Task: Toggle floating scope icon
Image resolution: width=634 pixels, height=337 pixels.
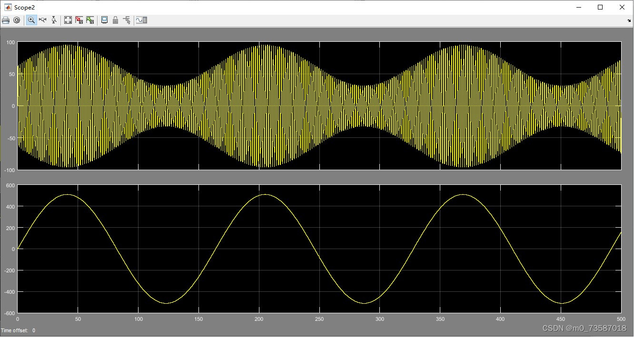Action: [x=104, y=20]
